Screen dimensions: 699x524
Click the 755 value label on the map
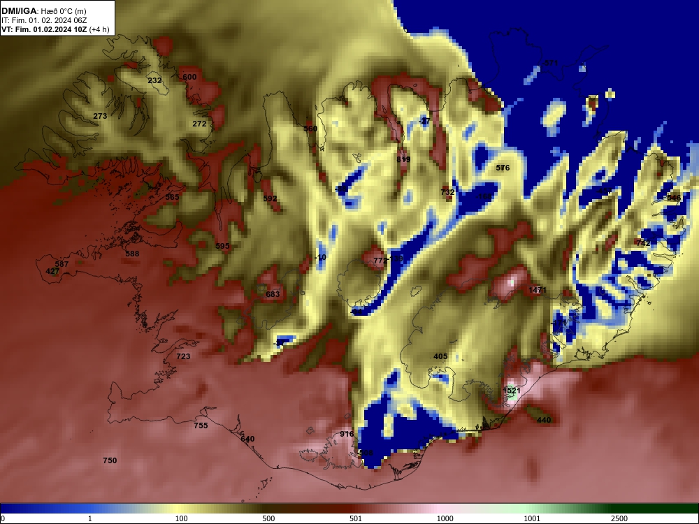point(201,426)
